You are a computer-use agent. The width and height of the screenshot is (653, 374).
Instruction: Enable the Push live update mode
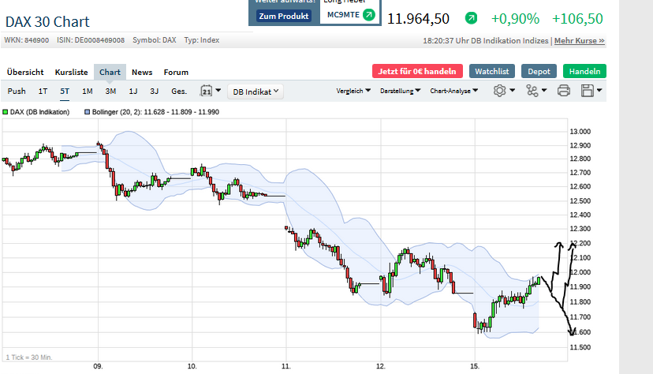(x=17, y=91)
